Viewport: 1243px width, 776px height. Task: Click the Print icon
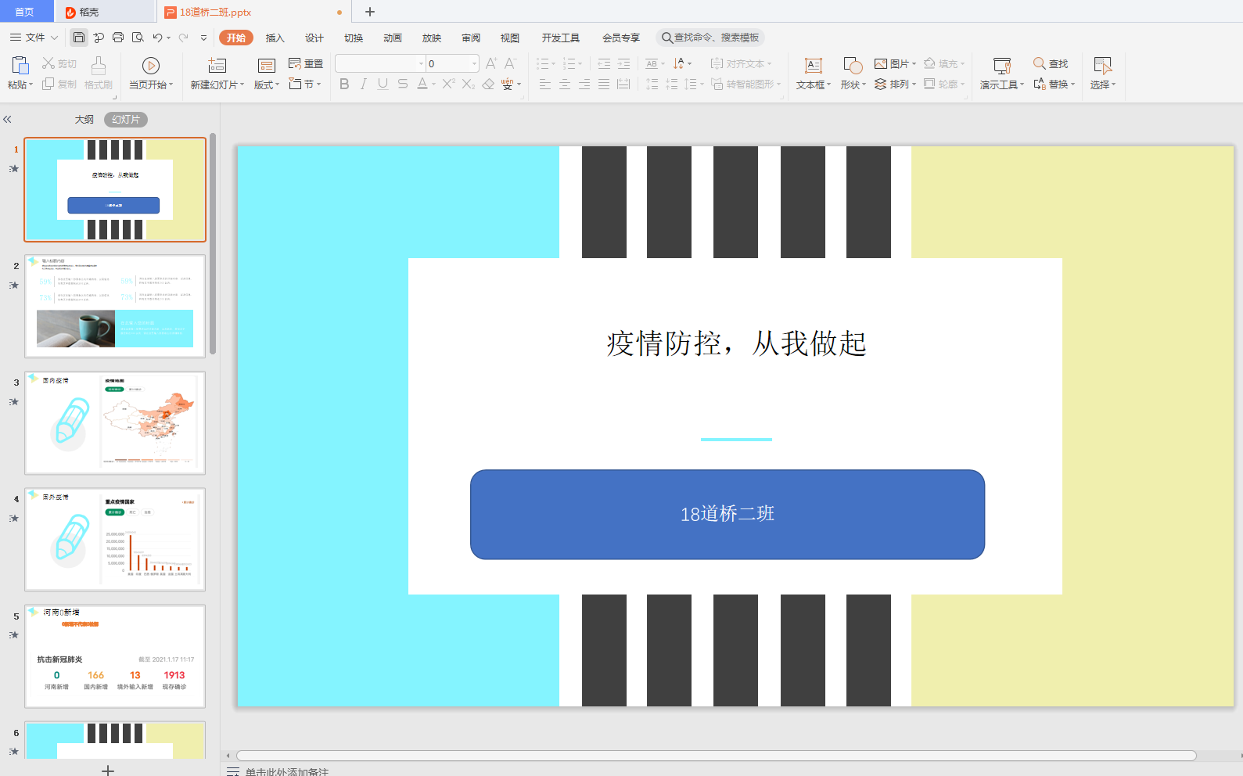click(118, 38)
